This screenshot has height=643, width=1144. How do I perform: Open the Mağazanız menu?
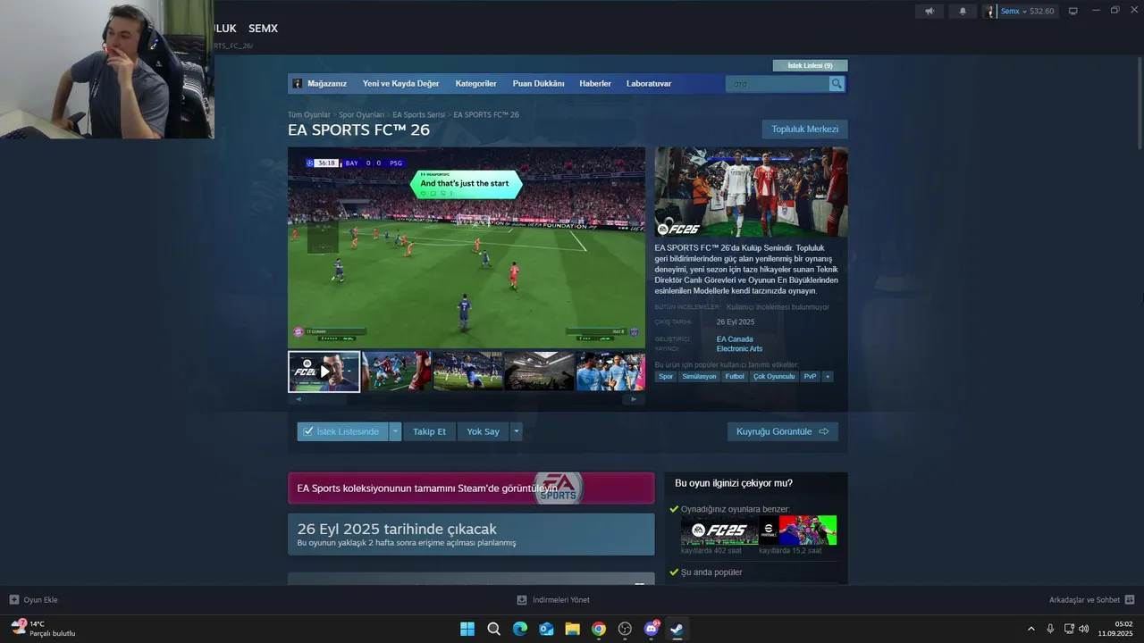327,83
